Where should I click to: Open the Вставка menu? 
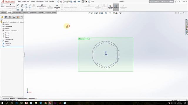(33, 1)
